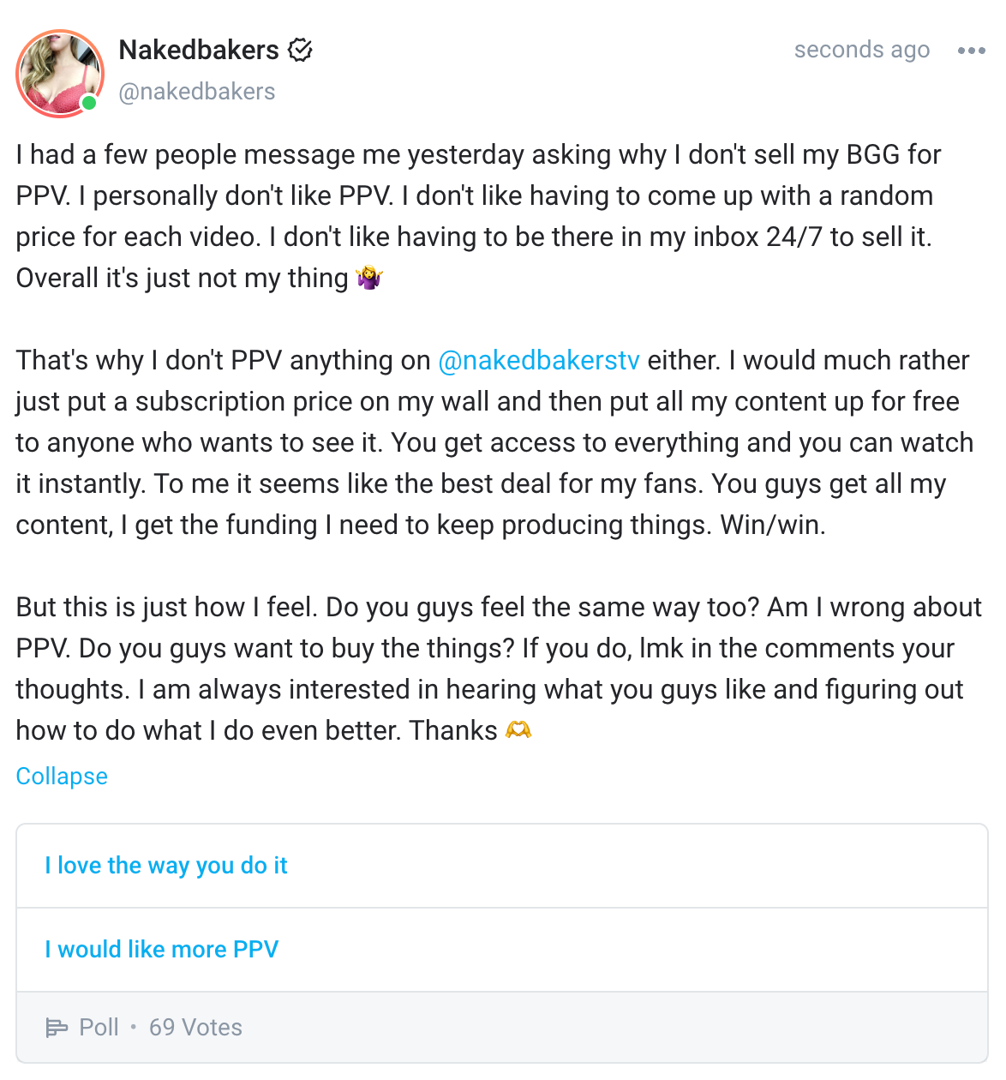
Task: Open the @nakedbakers handle link
Action: 197,92
